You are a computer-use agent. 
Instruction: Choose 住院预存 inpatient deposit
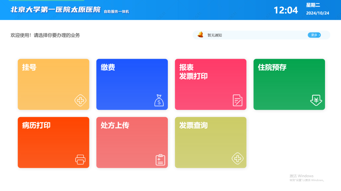coord(289,84)
